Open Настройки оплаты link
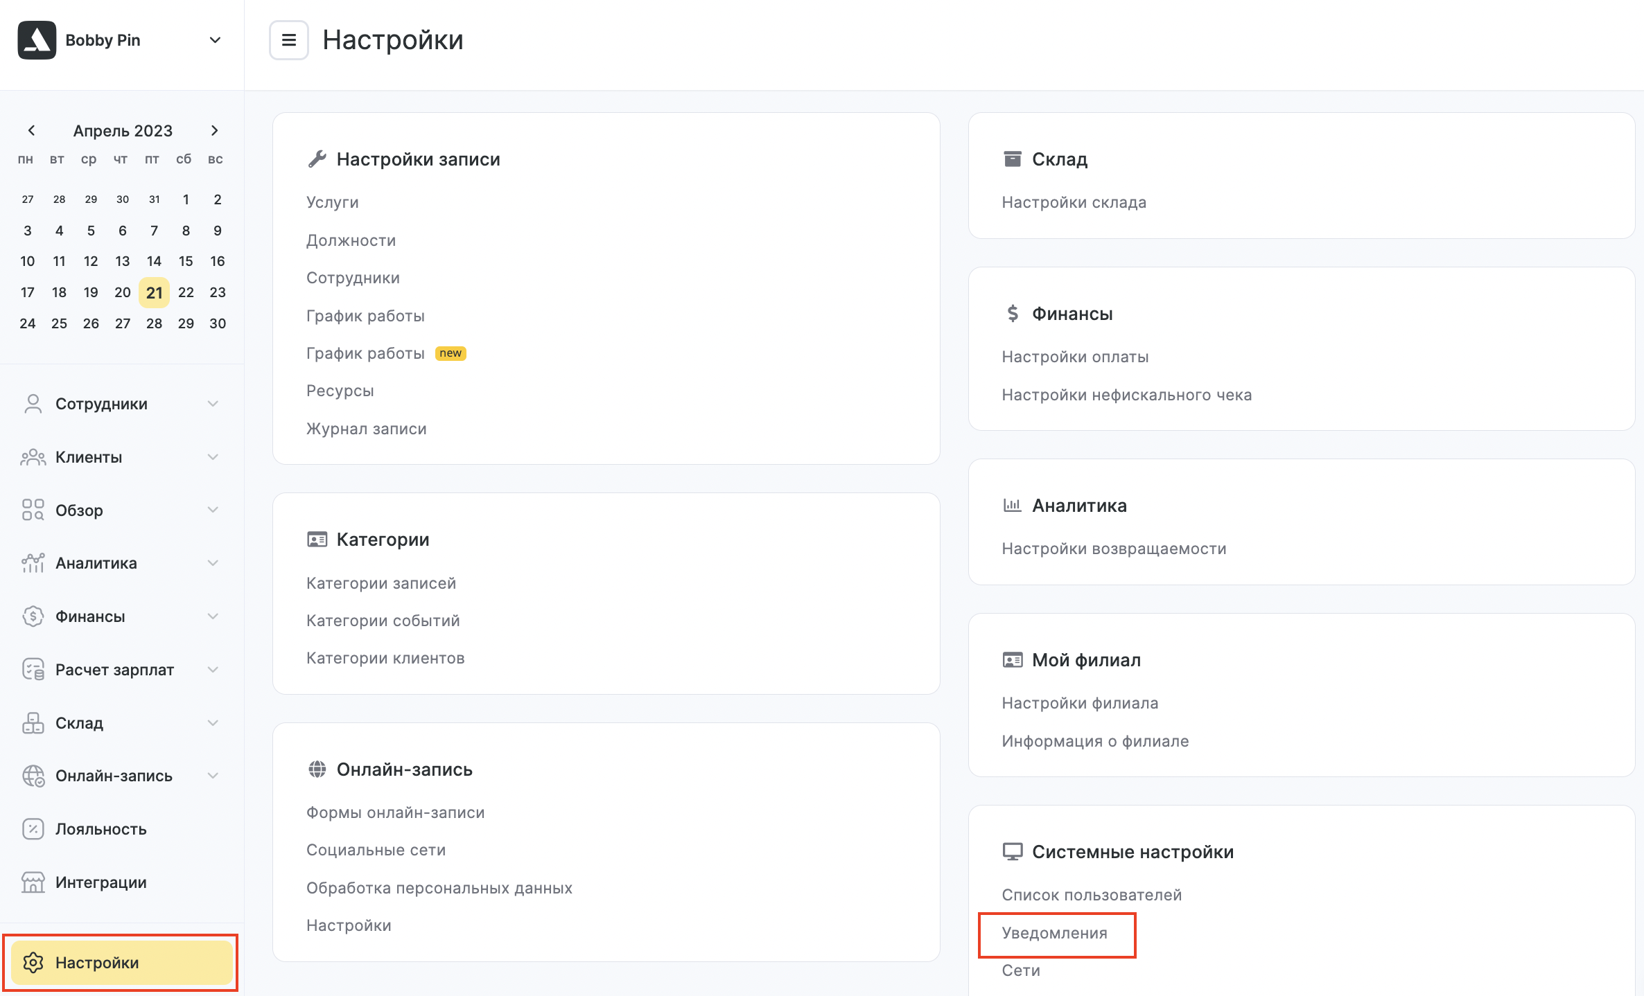Viewport: 1644px width, 996px height. point(1075,357)
